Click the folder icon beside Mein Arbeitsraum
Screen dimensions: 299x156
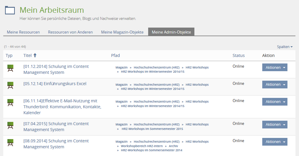pyautogui.click(x=10, y=10)
